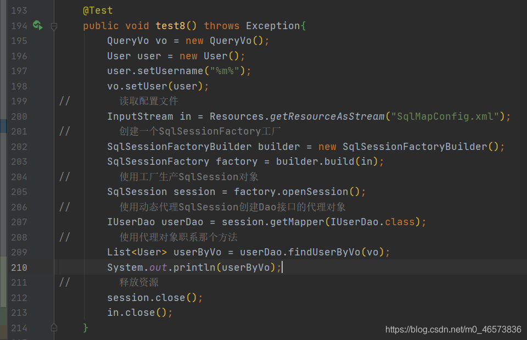Click the comment 读取配置文件
Screen dimensions: 527x340
149,101
